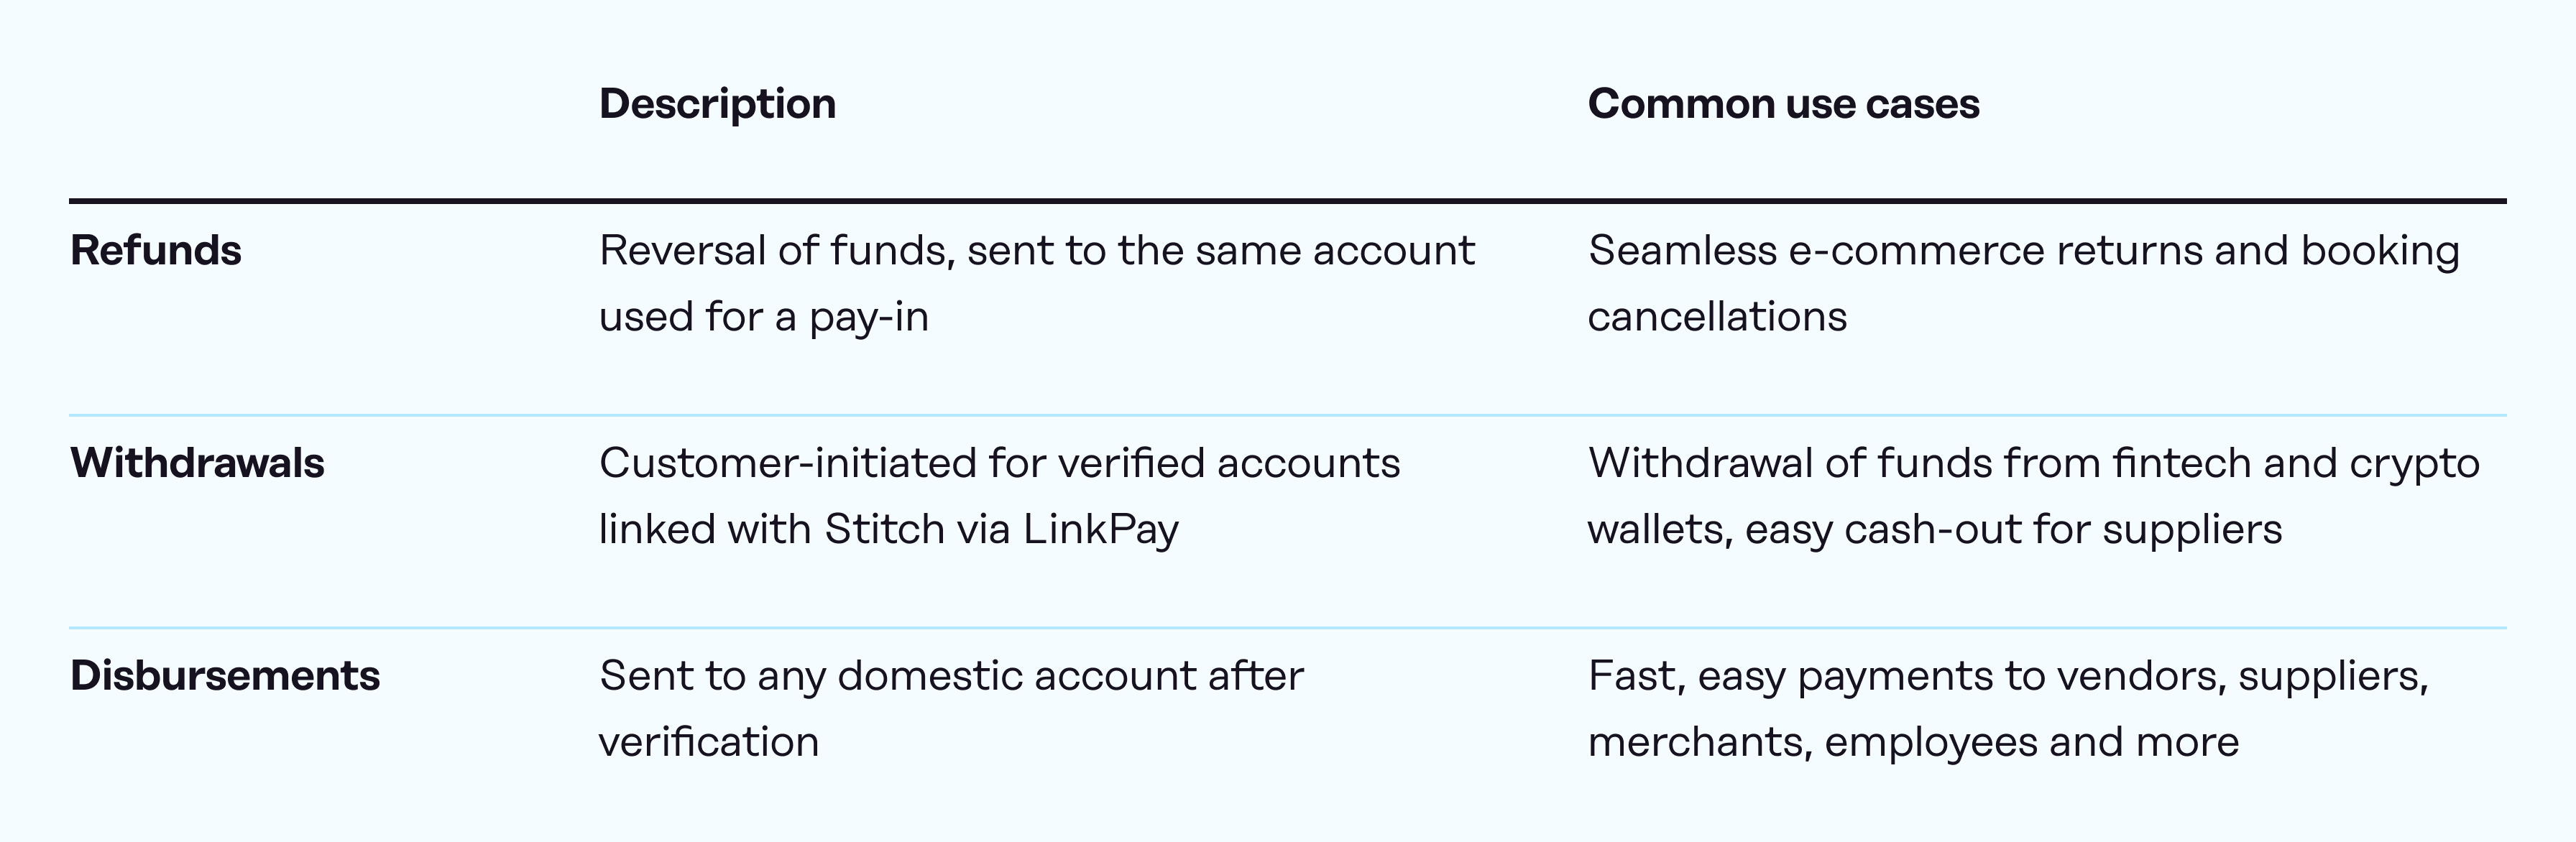Image resolution: width=2576 pixels, height=842 pixels.
Task: Click the 'Customer-initiated for verified accounts' text
Action: click(x=999, y=463)
